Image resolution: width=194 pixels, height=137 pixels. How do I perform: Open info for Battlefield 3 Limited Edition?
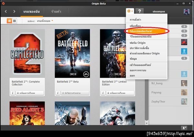coord(103,93)
